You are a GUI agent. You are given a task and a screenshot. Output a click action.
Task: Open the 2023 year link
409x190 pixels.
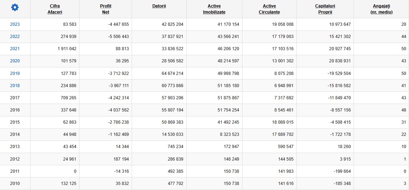15,24
